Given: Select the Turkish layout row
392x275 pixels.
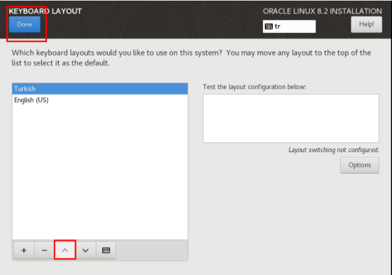Looking at the screenshot, I should 100,89.
